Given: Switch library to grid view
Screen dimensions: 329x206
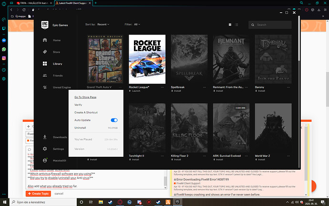Looking at the screenshot, I should click(x=230, y=24).
